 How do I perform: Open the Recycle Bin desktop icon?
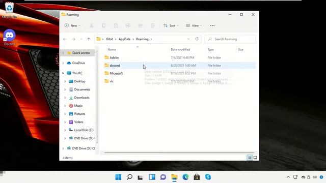tap(9, 10)
